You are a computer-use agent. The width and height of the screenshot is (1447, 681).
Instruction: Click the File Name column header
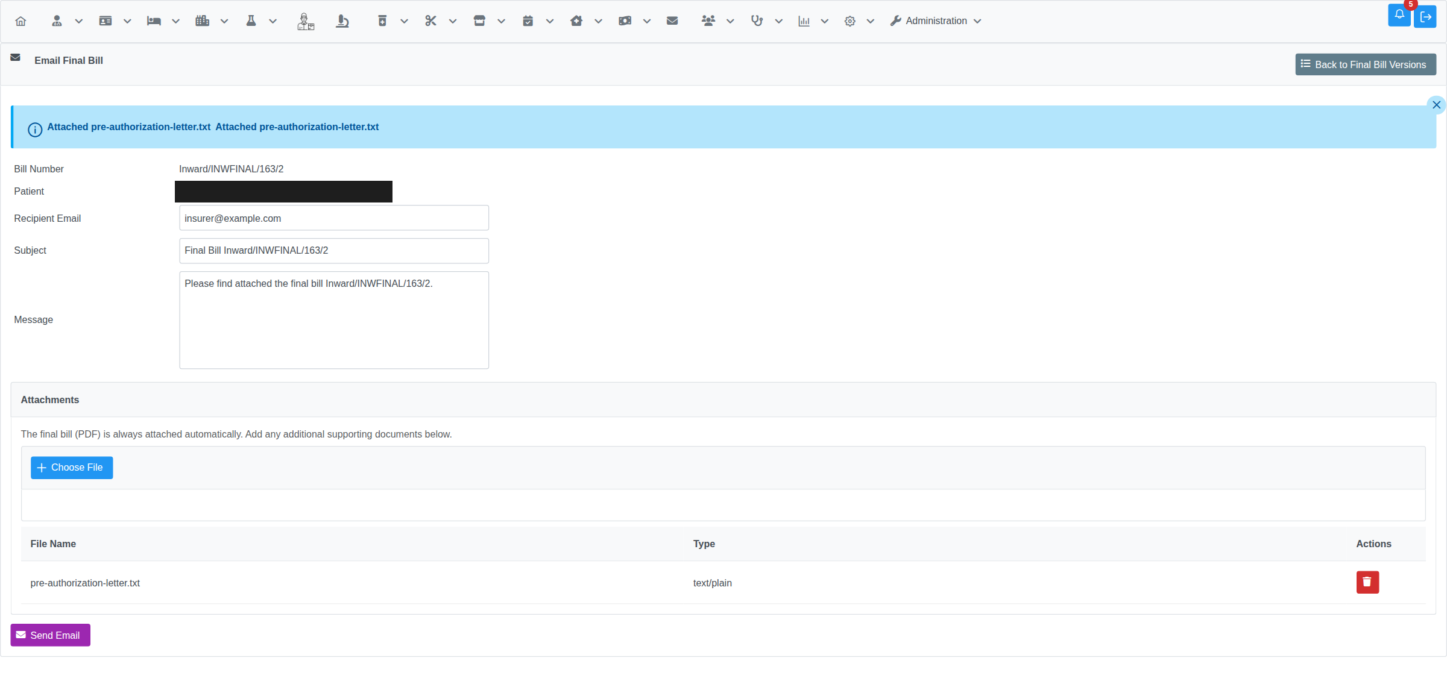point(53,544)
